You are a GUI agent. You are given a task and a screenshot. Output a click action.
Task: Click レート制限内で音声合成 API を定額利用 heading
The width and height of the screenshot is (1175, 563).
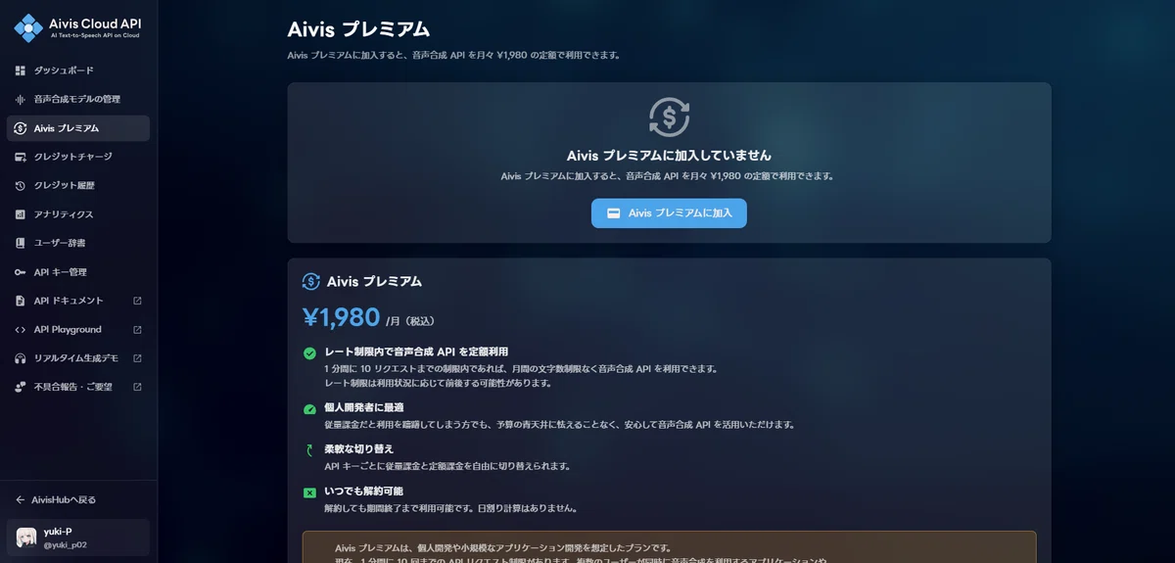(416, 352)
